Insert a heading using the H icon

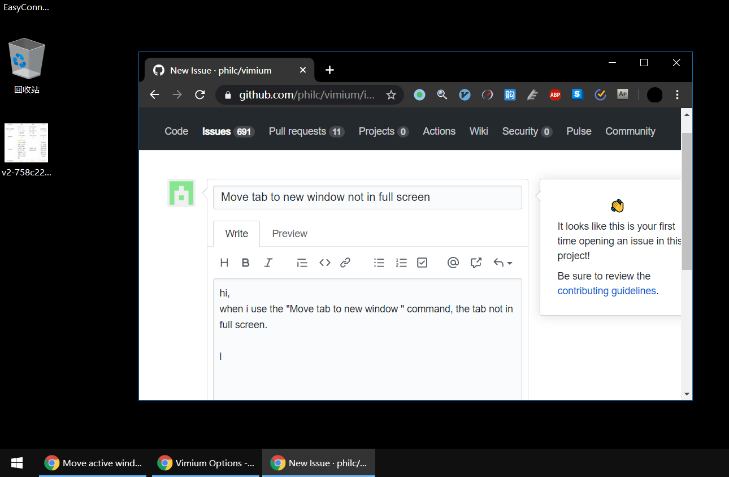[x=224, y=262]
